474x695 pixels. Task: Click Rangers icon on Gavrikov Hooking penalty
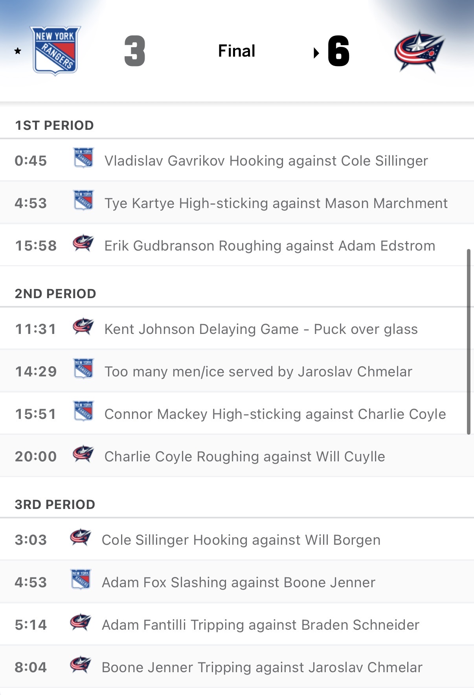(83, 158)
